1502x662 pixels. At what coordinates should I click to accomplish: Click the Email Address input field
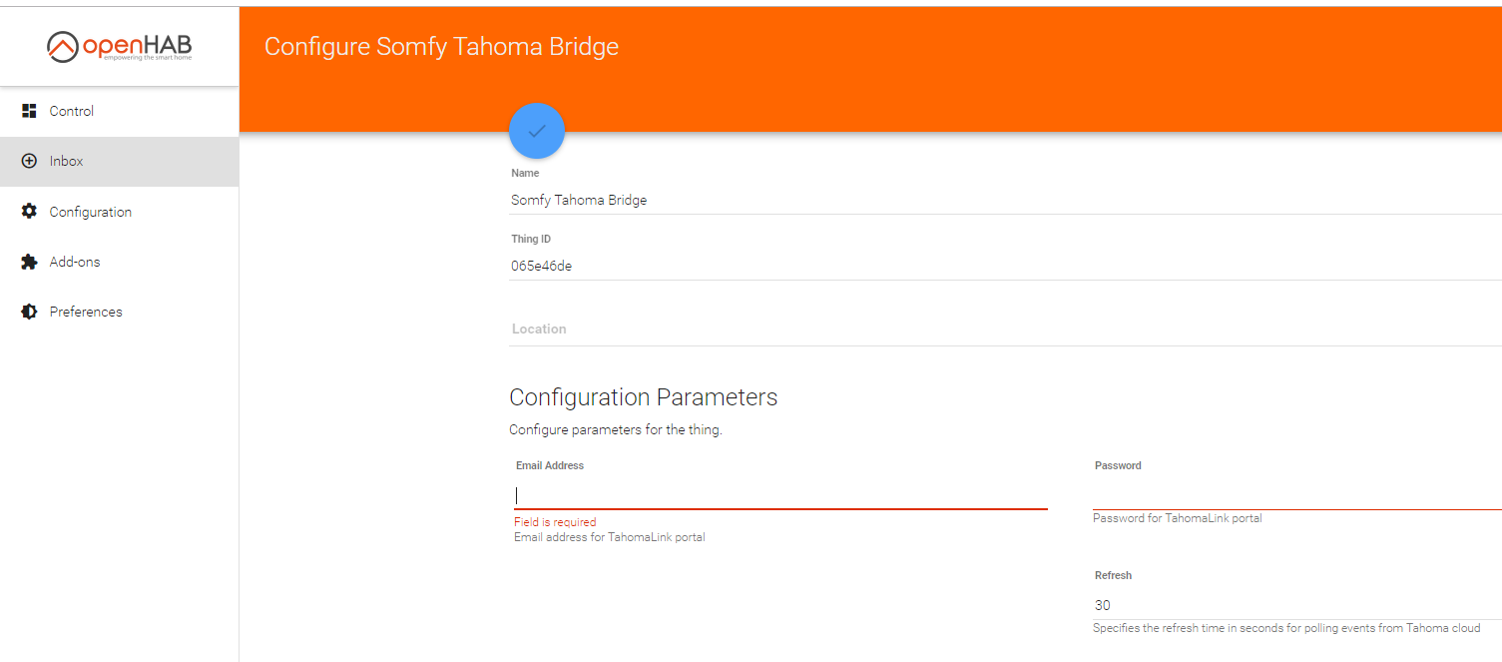(780, 495)
